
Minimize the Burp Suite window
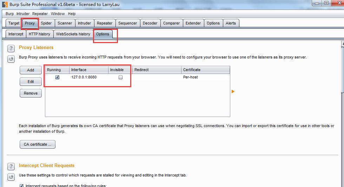tap(317, 3)
